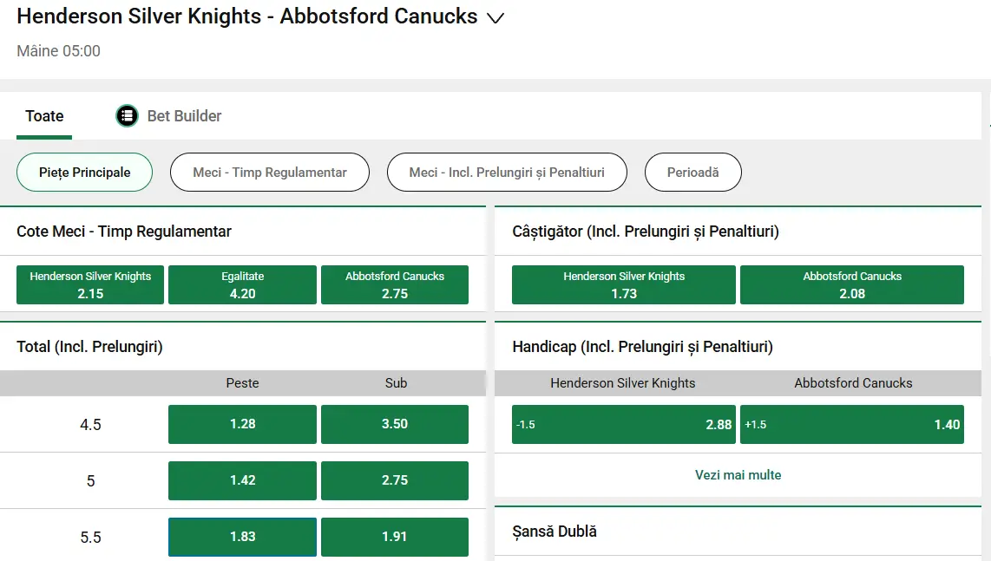Select the Meci - Incl. Prelungiri și Penaltiuri filter
The image size is (991, 561).
click(507, 172)
